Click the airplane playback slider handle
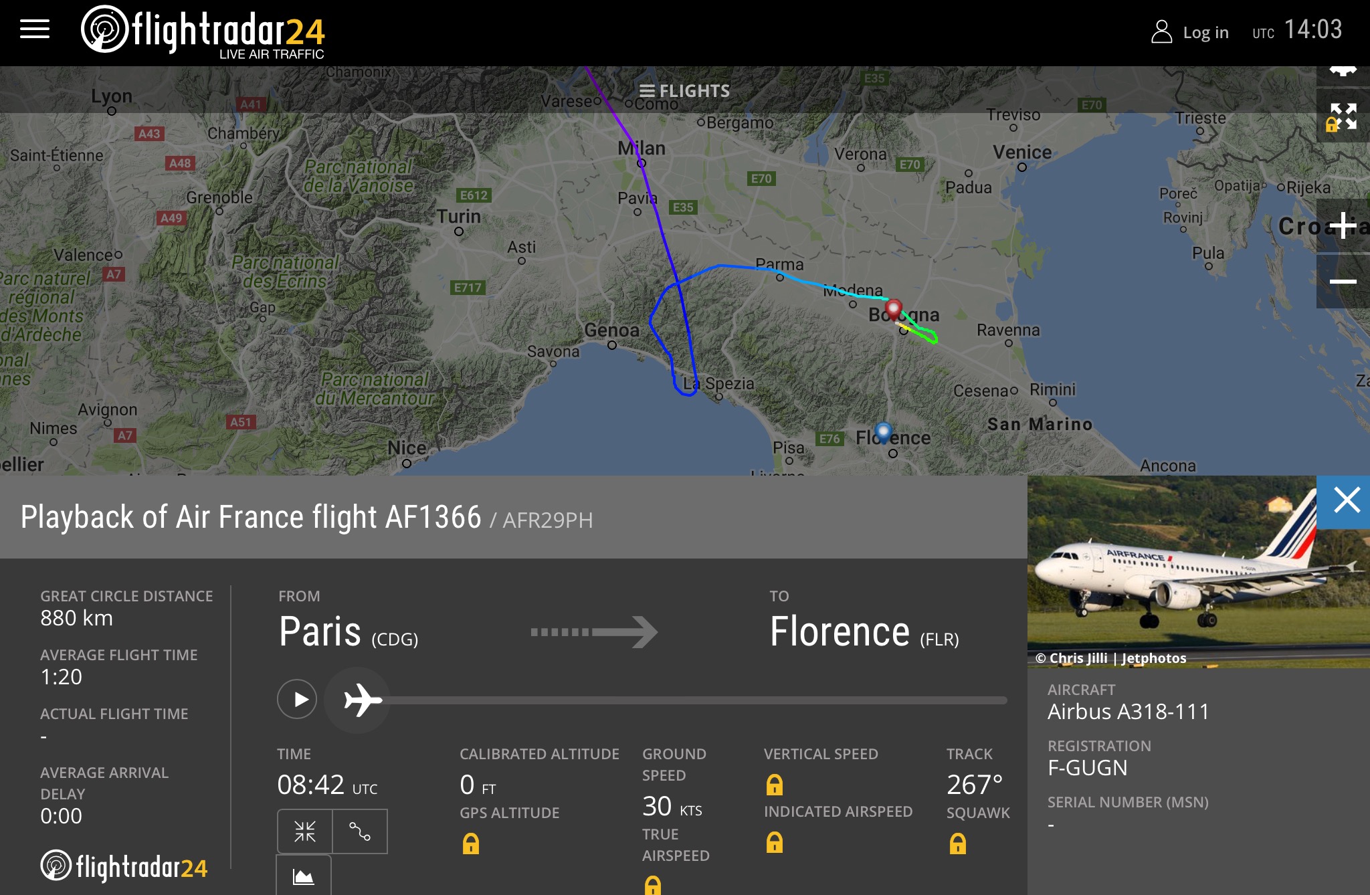 click(x=361, y=700)
